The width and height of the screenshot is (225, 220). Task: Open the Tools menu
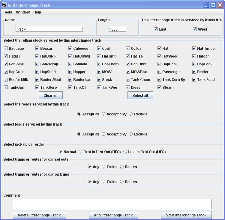(x=7, y=12)
